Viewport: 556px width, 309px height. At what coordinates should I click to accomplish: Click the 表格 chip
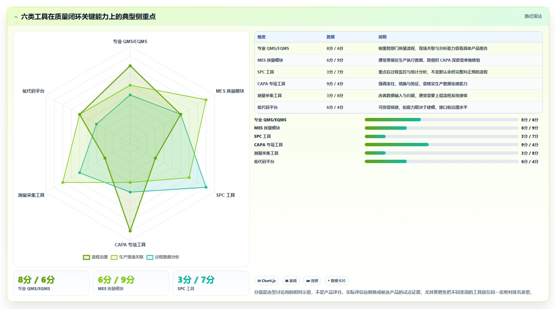[x=291, y=281]
